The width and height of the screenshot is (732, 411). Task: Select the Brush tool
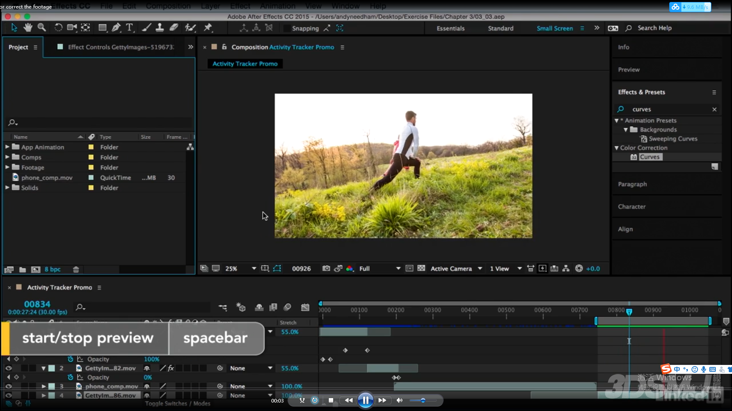(x=147, y=27)
